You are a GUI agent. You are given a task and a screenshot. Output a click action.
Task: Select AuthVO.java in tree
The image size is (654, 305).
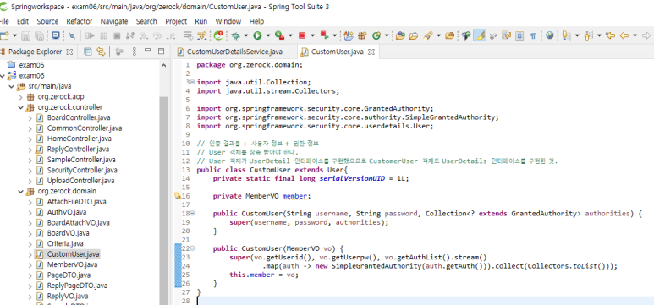67,213
